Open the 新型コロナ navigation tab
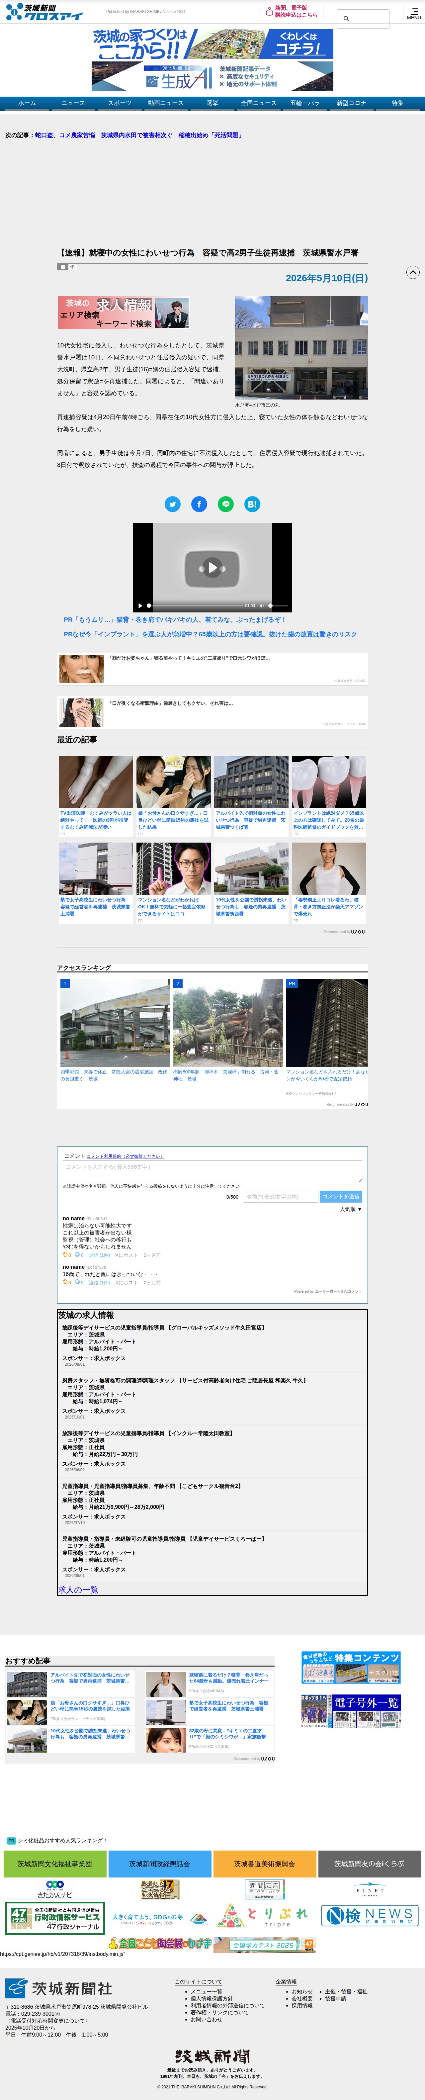Screen dimensions: 425x2100 point(352,104)
